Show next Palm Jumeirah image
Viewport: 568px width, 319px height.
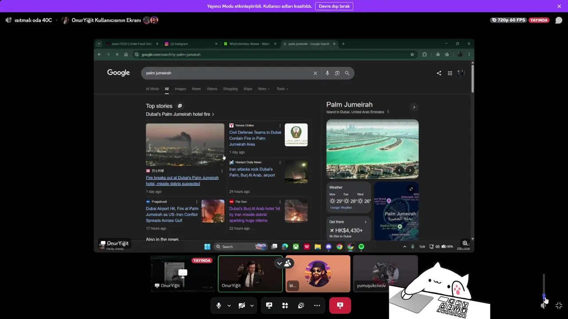tap(410, 170)
